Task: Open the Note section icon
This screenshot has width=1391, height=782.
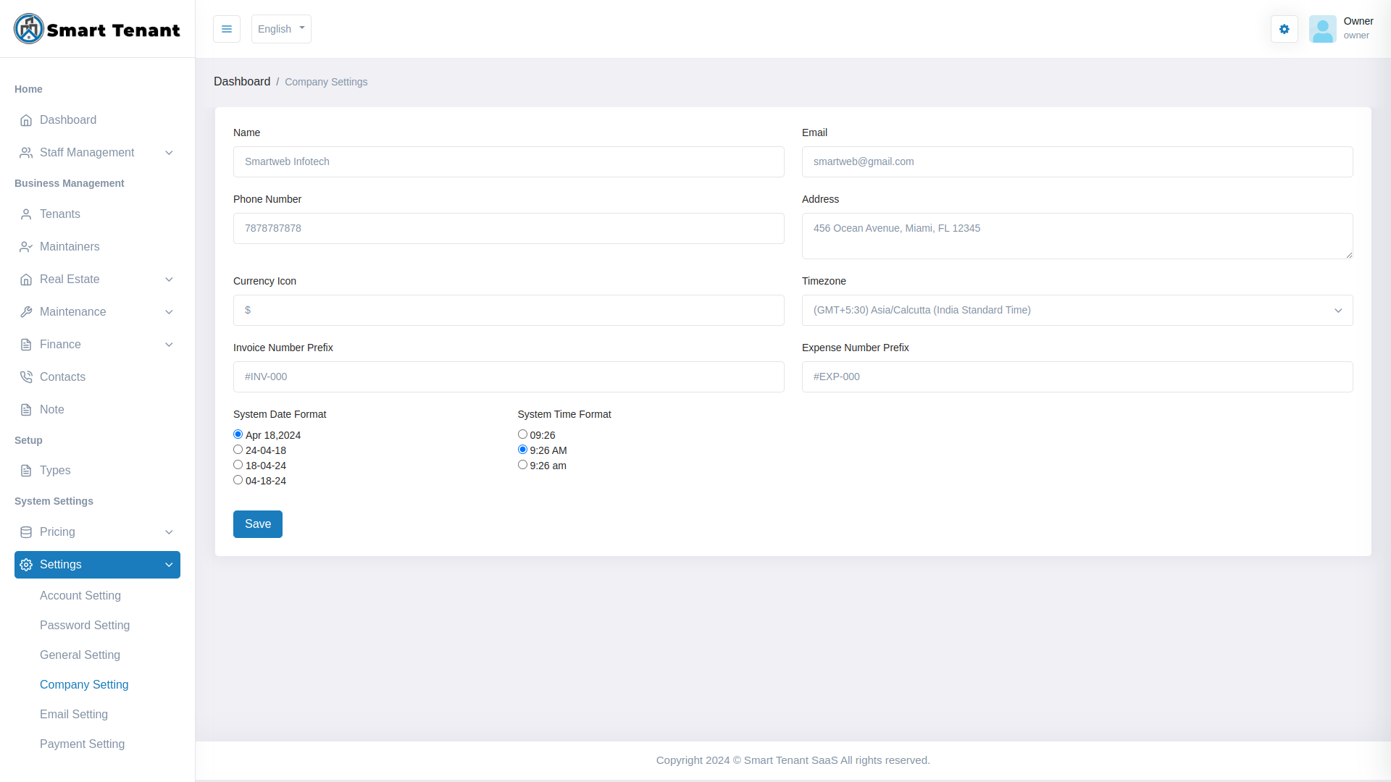Action: point(26,409)
